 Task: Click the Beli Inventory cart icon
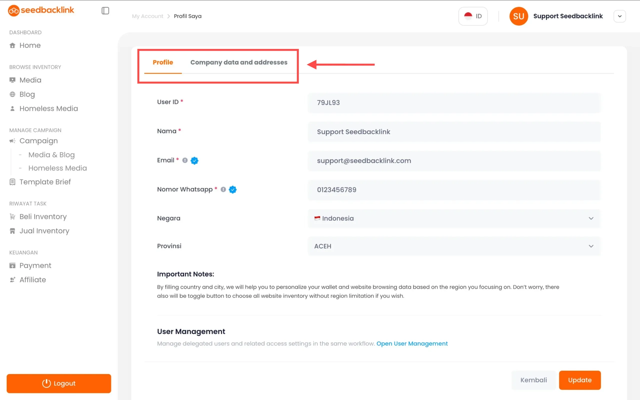tap(12, 217)
